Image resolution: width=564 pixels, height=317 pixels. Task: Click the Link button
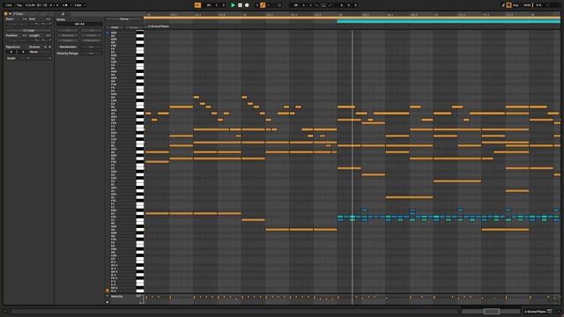9,5
